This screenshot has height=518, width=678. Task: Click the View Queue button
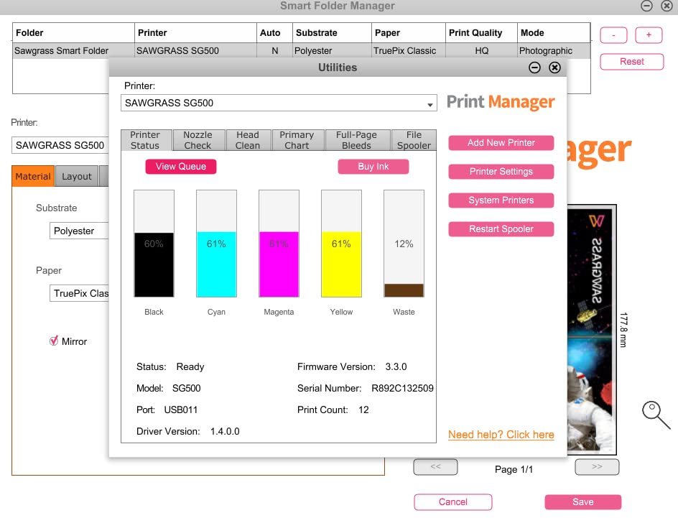(x=181, y=167)
